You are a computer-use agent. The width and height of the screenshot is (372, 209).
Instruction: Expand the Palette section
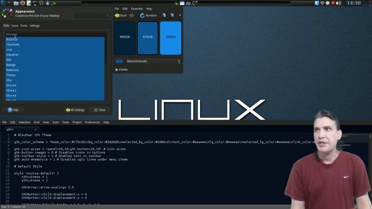121,70
